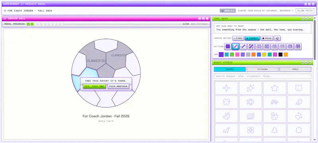Click the Saturday, November 7 deadline notice
Viewport: 318px width, 143px height.
266,11
